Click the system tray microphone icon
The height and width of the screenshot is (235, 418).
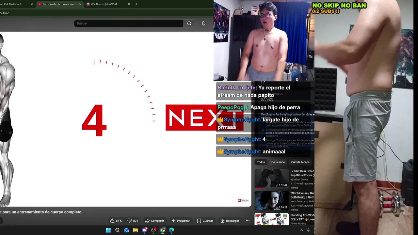pos(308,230)
